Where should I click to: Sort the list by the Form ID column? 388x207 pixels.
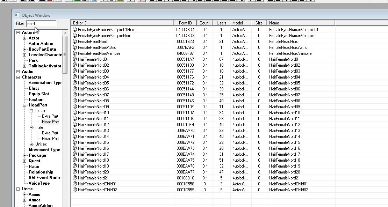pos(185,23)
